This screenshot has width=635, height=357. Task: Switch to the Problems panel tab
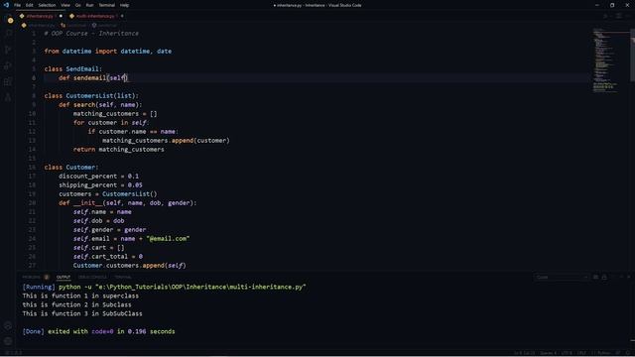click(x=36, y=277)
